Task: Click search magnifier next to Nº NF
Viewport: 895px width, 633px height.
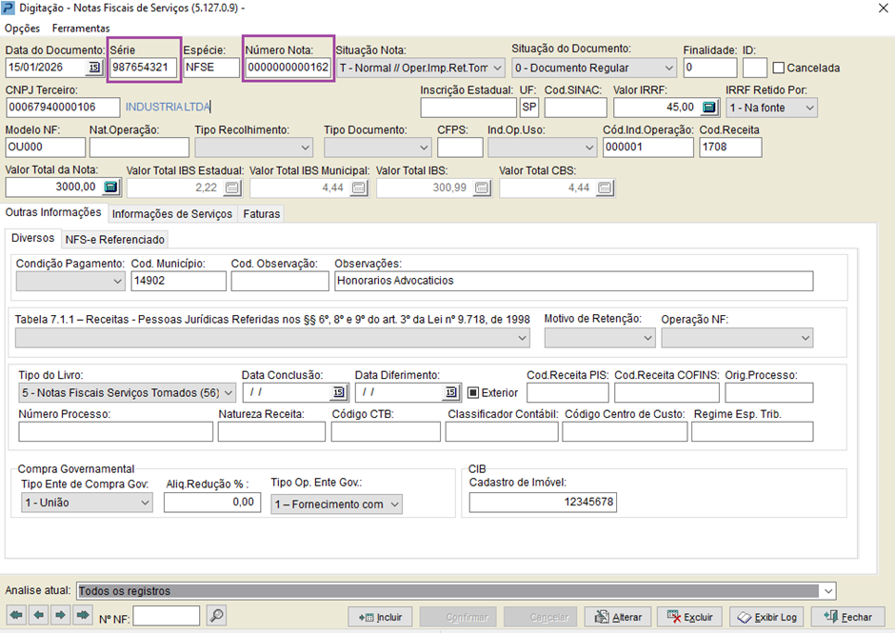Action: 216,615
